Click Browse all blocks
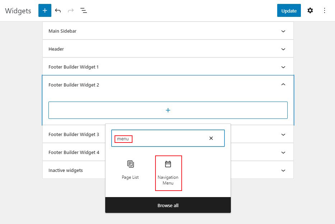This screenshot has width=335, height=224. click(x=168, y=205)
